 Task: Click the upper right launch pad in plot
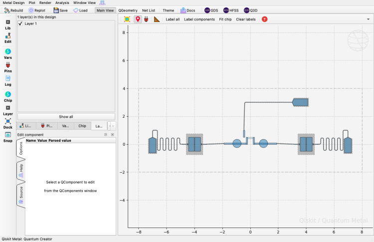[300, 102]
